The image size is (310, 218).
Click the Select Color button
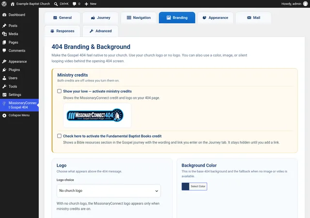tap(198, 187)
